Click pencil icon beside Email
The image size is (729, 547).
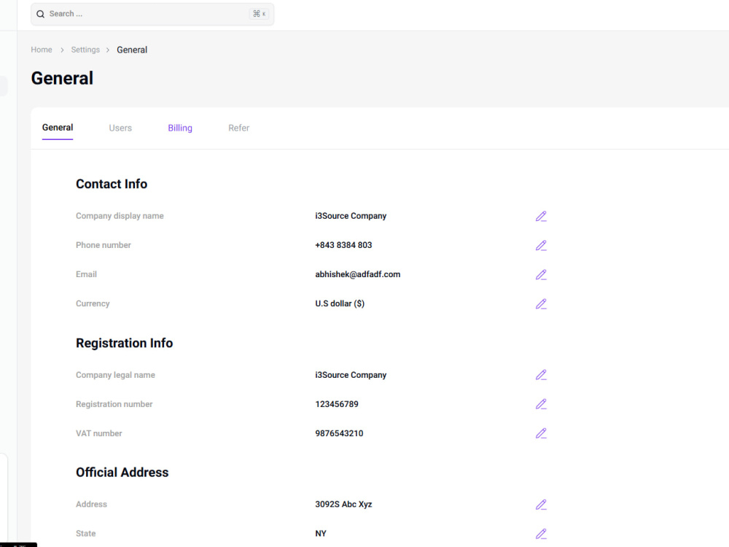coord(541,275)
